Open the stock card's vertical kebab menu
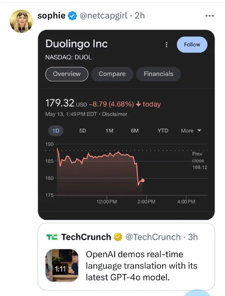 [166, 44]
